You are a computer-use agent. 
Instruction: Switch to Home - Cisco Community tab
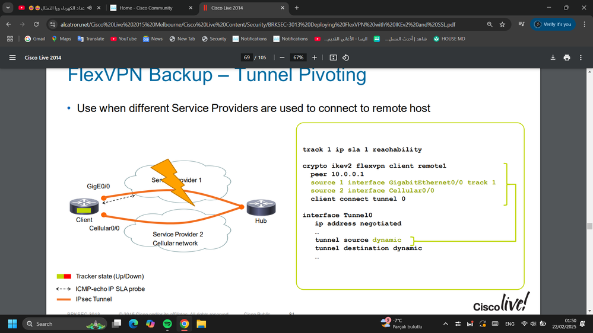[145, 8]
